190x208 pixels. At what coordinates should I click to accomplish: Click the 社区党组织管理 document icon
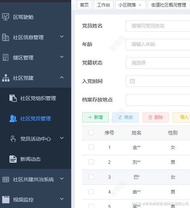click(x=13, y=98)
